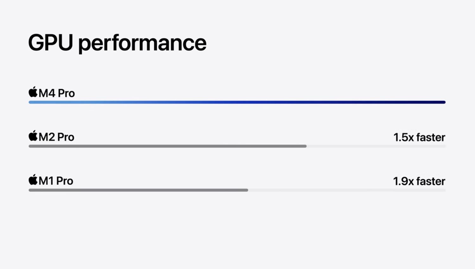Click the unfilled part of the M2 Pro bar
This screenshot has height=269, width=475.
[376, 146]
